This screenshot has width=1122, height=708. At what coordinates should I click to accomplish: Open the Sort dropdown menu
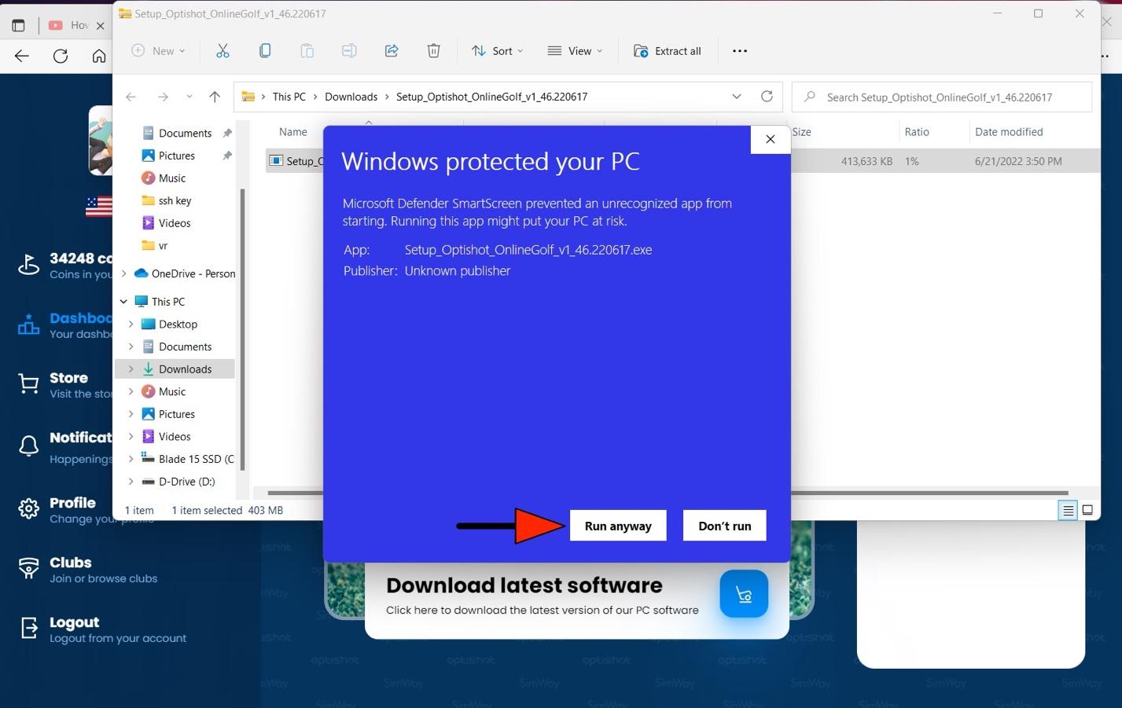pyautogui.click(x=497, y=51)
